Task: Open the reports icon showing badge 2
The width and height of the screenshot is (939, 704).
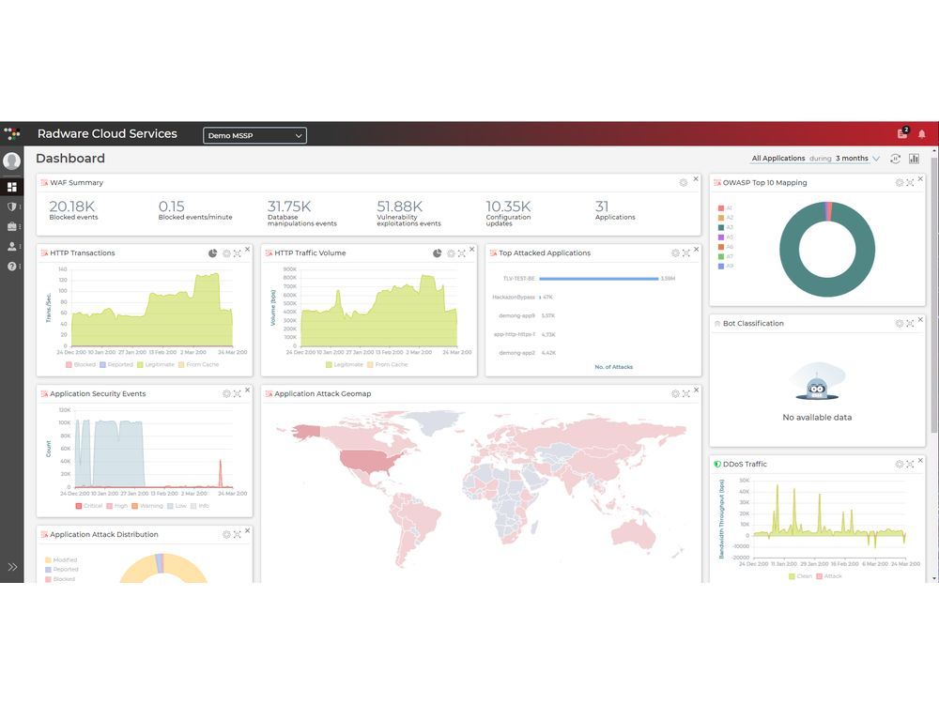Action: point(902,134)
